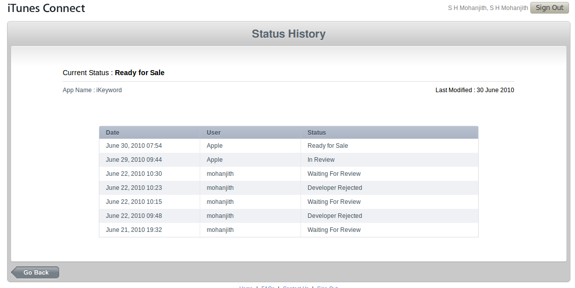Click the App Name iKeyword label
Screen dimensions: 575x288
[92, 90]
